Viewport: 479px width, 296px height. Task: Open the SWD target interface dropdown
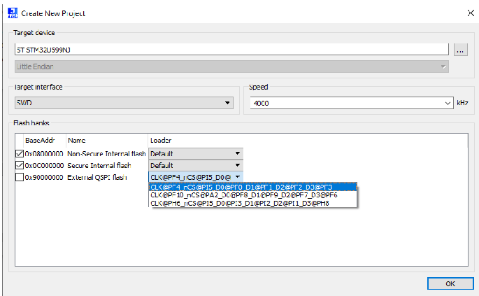[124, 103]
